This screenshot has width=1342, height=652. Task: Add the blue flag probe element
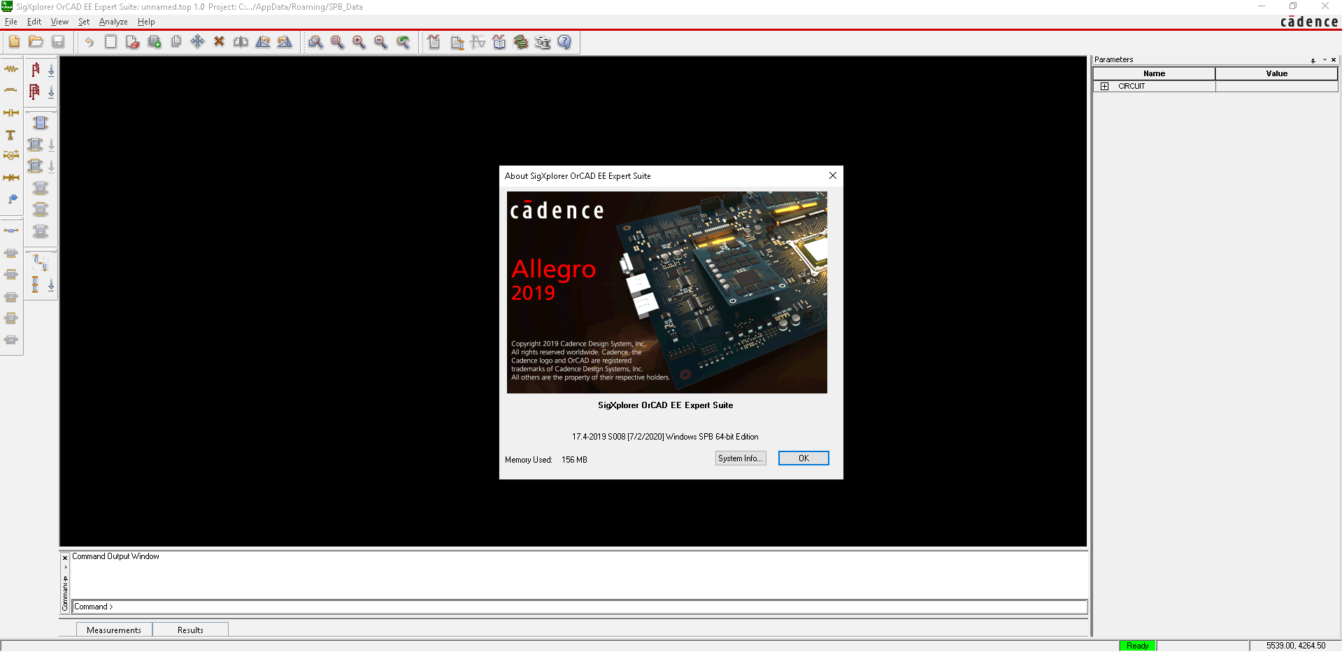(x=12, y=199)
